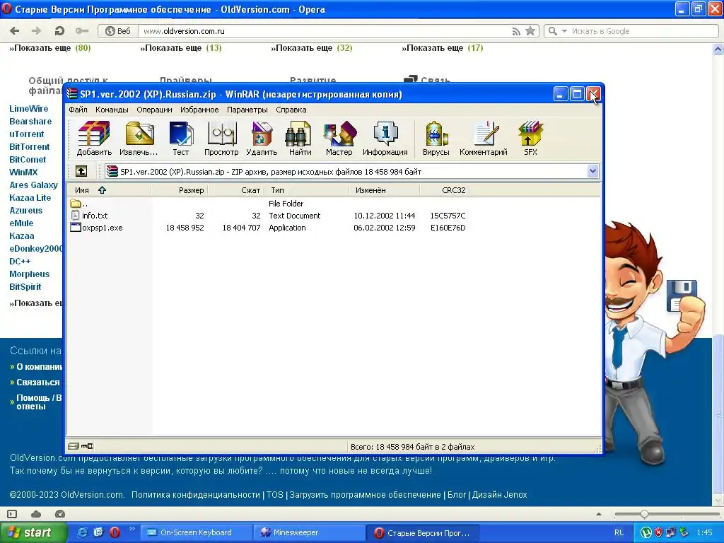Select oxpsp1.exe in the archive

(103, 228)
